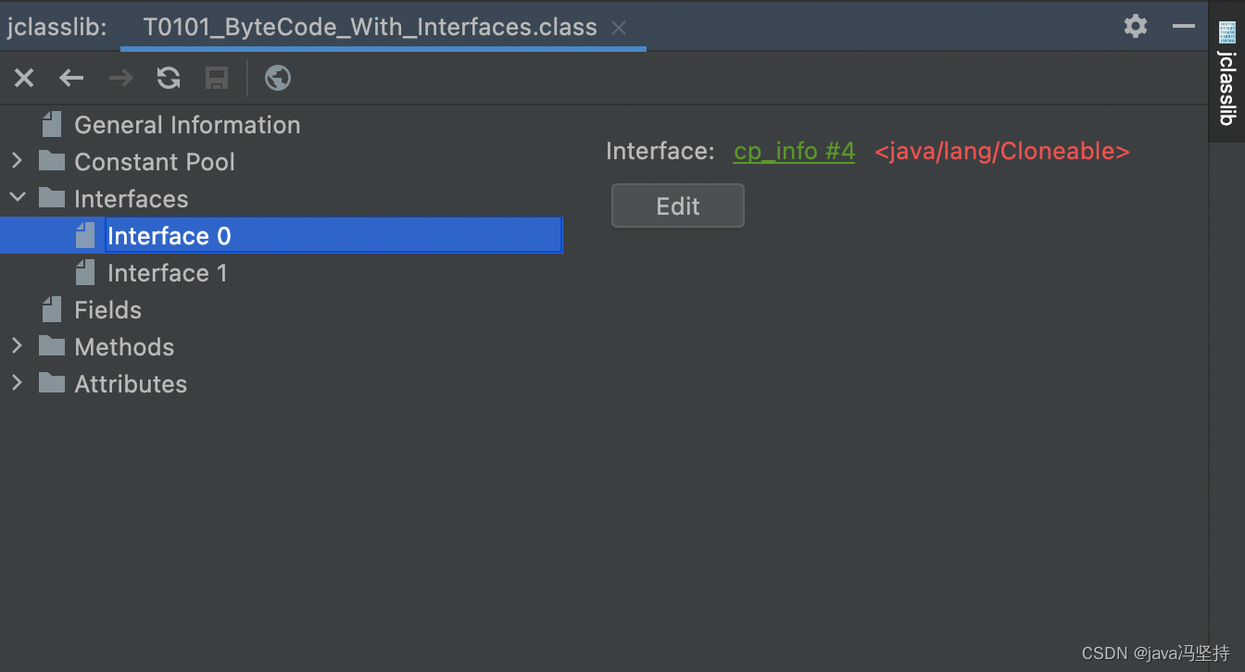Reload the class file with refresh icon

[x=169, y=78]
